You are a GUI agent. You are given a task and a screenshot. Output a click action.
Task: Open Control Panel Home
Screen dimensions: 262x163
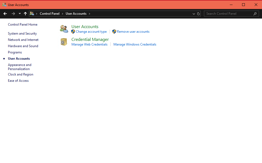click(23, 25)
